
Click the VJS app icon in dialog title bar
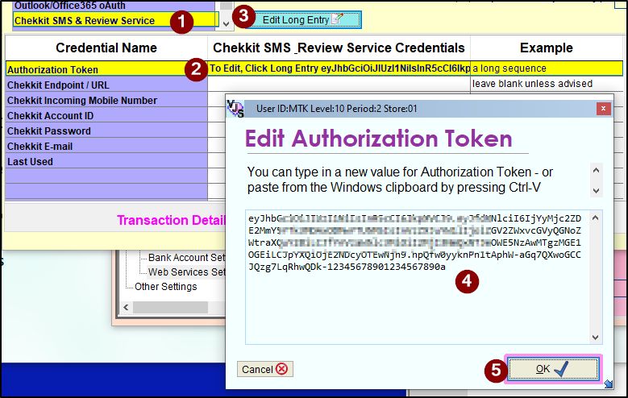(235, 109)
